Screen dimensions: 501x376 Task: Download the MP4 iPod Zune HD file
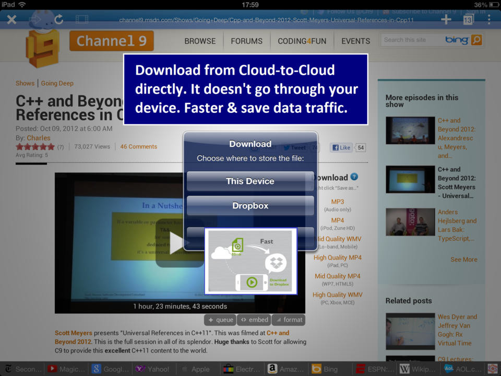pos(338,220)
